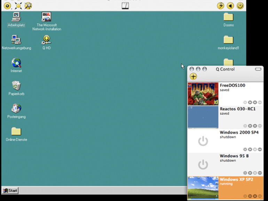Toggle the Q Control toolbar pill button
This screenshot has width=268, height=201.
258,69
